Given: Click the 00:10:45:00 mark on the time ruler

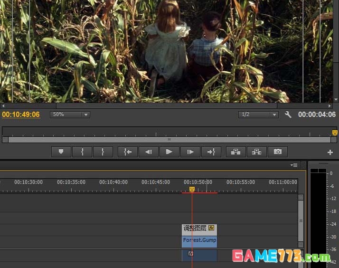Looking at the screenshot, I should click(x=156, y=182).
